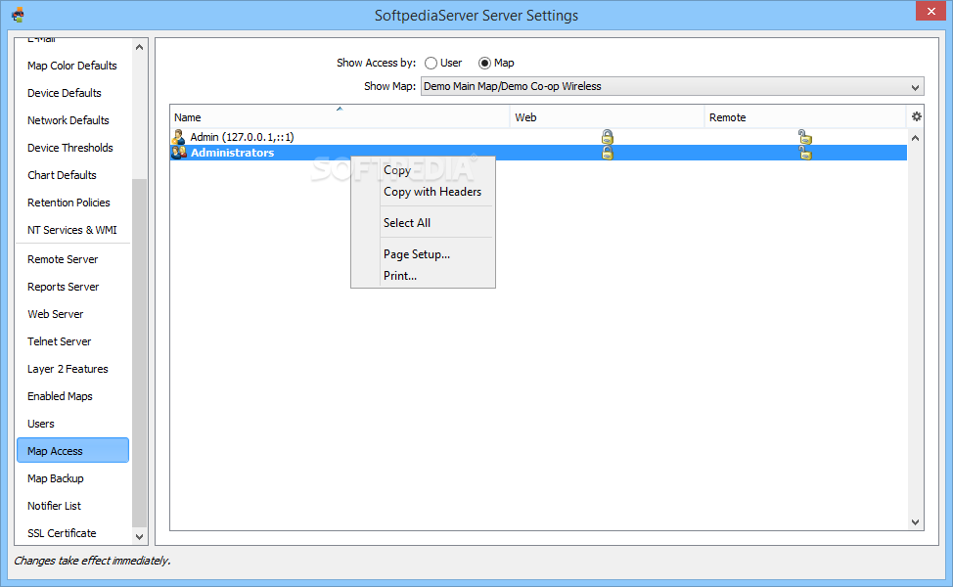The image size is (953, 587).
Task: Select the Administrators row
Action: pos(538,153)
